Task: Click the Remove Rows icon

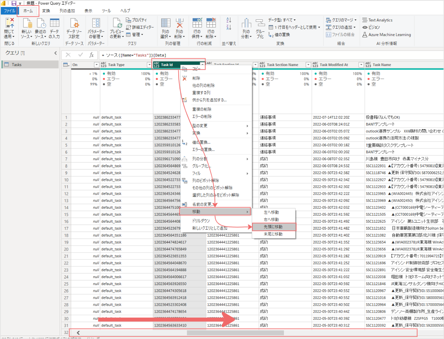Action: click(211, 23)
